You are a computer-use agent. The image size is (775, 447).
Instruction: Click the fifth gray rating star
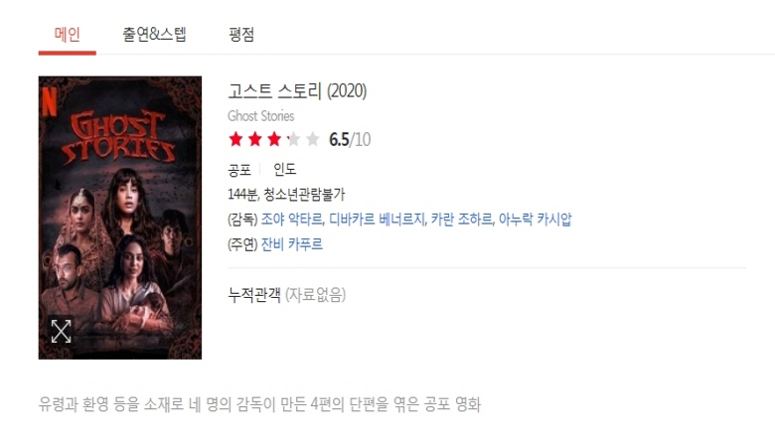point(313,139)
